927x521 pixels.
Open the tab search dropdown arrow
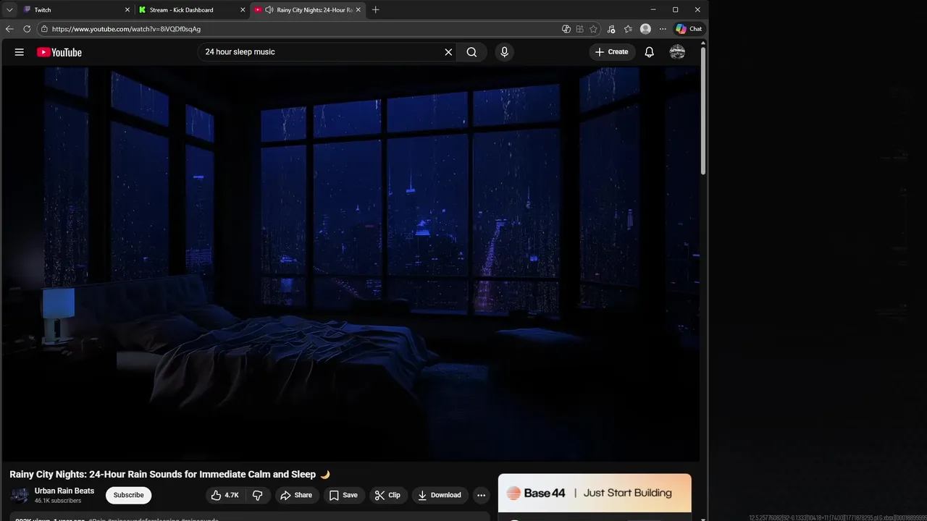9,10
